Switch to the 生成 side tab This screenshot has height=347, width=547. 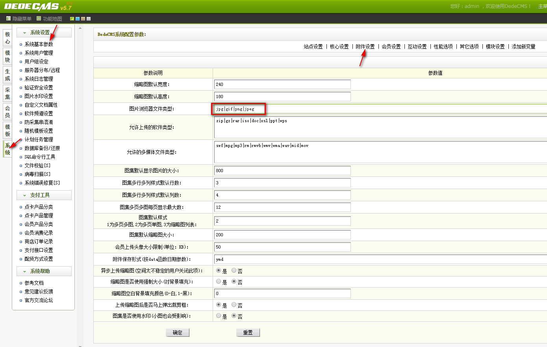(x=7, y=75)
